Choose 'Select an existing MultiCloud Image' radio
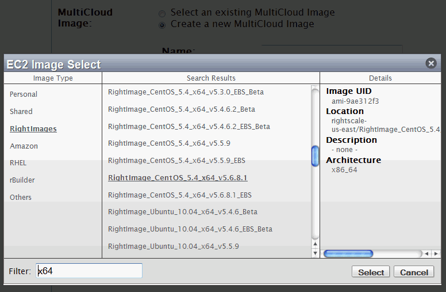The height and width of the screenshot is (292, 446). (162, 13)
